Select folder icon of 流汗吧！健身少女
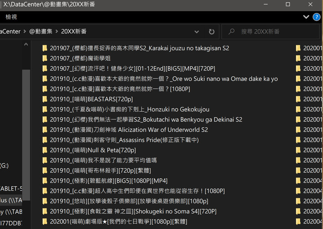 (x=45, y=68)
